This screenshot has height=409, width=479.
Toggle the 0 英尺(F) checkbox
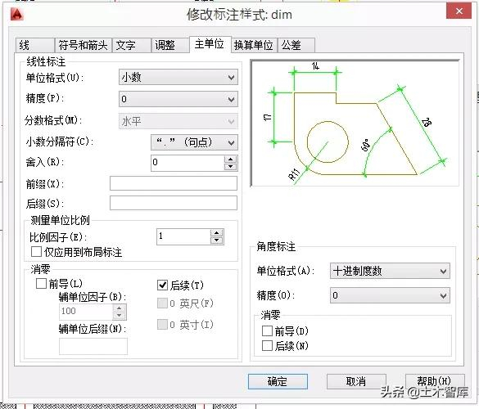pyautogui.click(x=162, y=303)
